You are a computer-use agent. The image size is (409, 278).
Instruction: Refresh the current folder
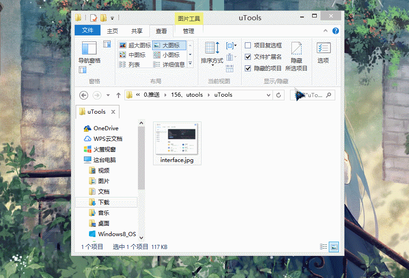tap(279, 95)
